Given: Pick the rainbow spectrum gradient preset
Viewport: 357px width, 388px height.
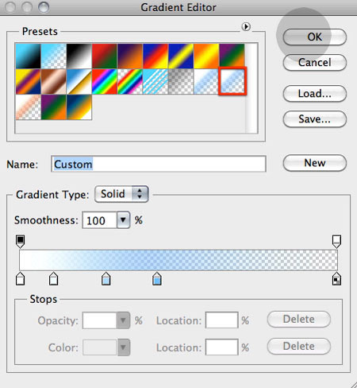Looking at the screenshot, I should tap(105, 82).
